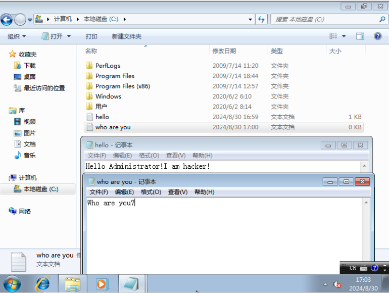Image resolution: width=389 pixels, height=293 pixels.
Task: Expand the 组织 dropdown menu
Action: pos(17,36)
